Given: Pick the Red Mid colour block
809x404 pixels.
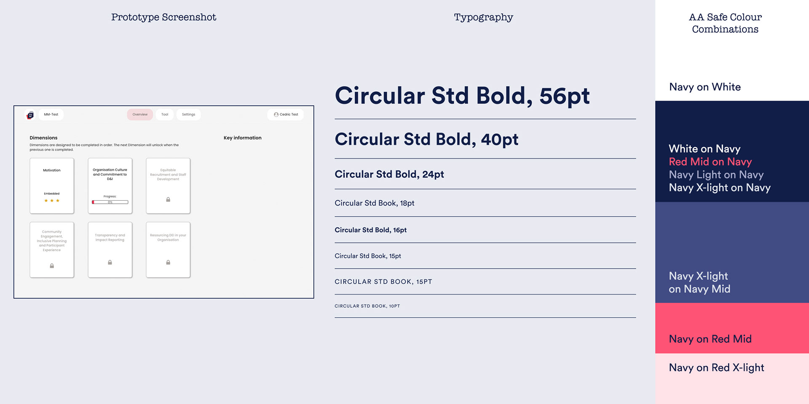Looking at the screenshot, I should pos(732,328).
